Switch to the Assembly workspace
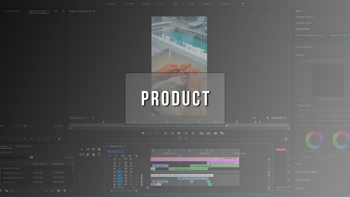350x197 pixels. [x=129, y=4]
